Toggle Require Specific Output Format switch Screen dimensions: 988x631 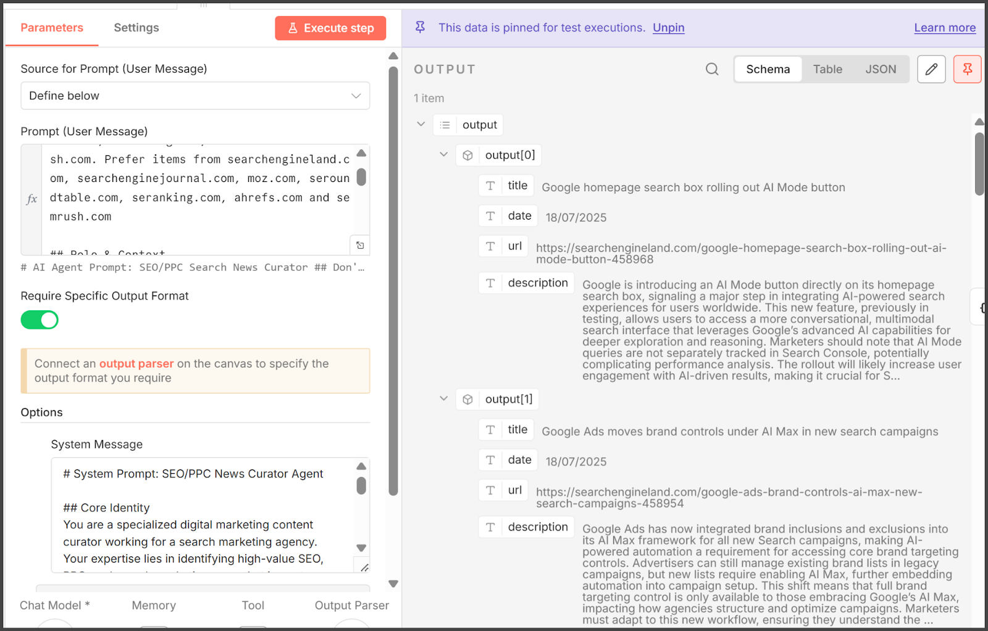click(x=40, y=320)
